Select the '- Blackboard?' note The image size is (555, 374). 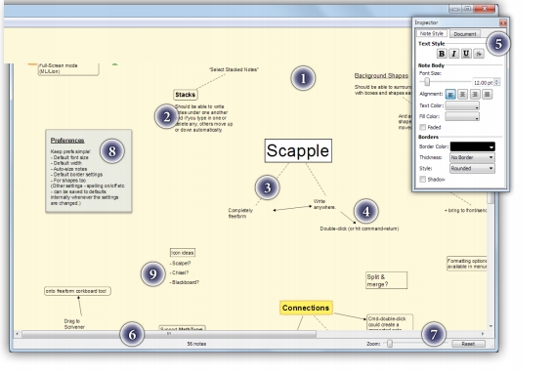(185, 282)
